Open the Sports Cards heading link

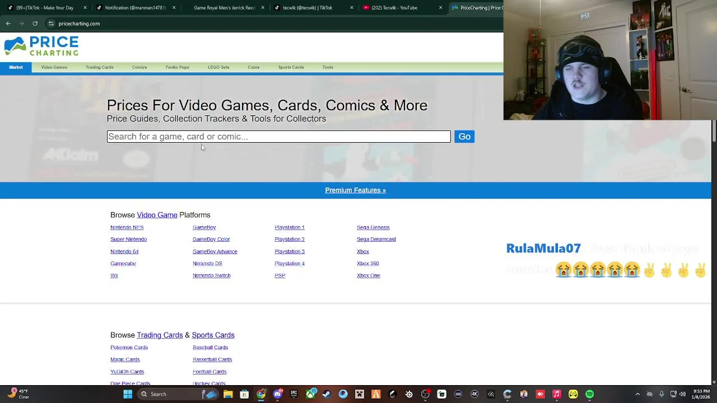tap(213, 335)
